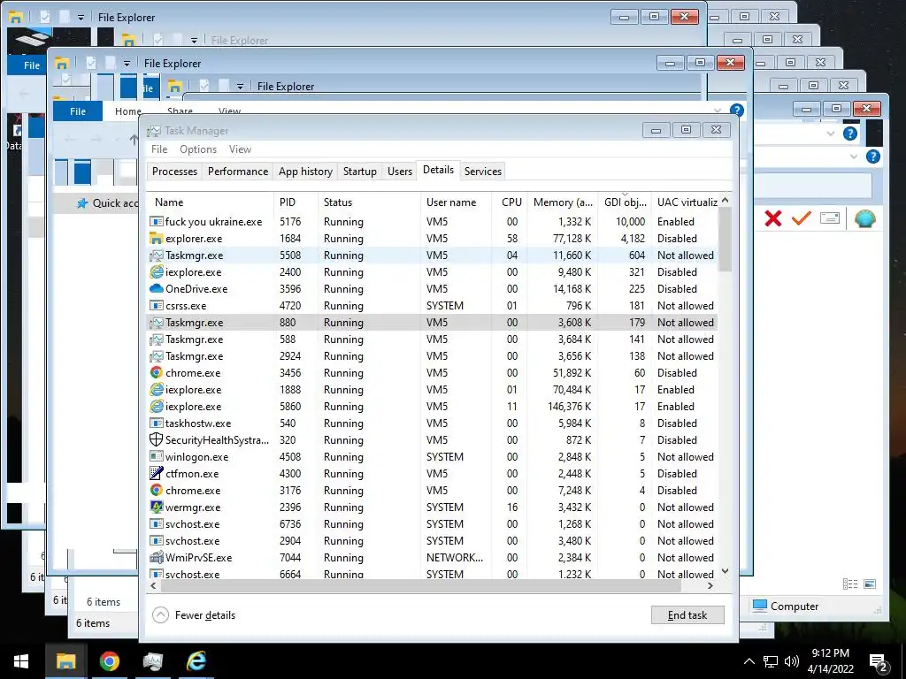The height and width of the screenshot is (679, 906).
Task: Open Google Chrome from the taskbar
Action: 109,661
